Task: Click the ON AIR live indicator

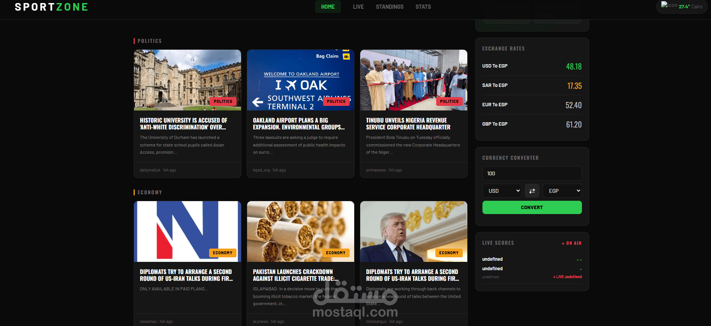Action: coord(572,243)
